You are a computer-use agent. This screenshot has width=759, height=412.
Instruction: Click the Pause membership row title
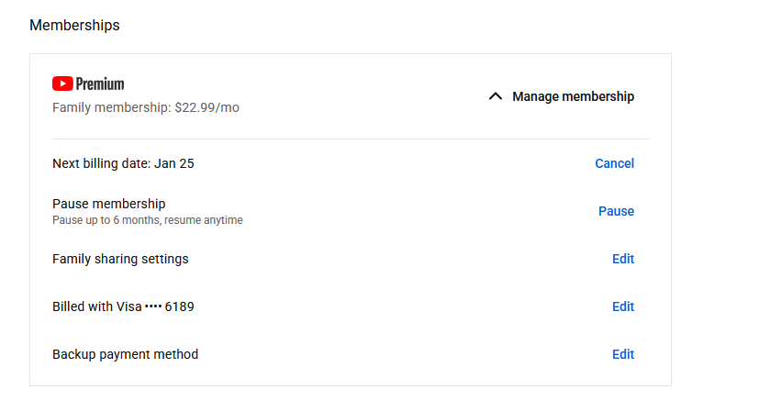[x=108, y=204]
